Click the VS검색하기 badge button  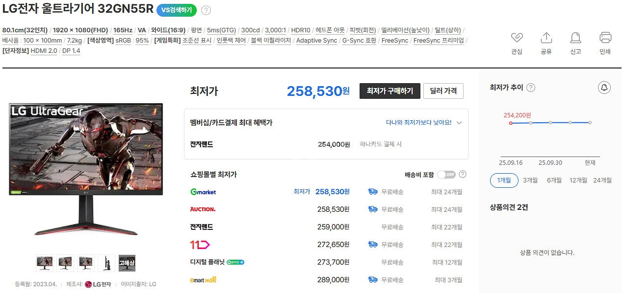click(177, 10)
